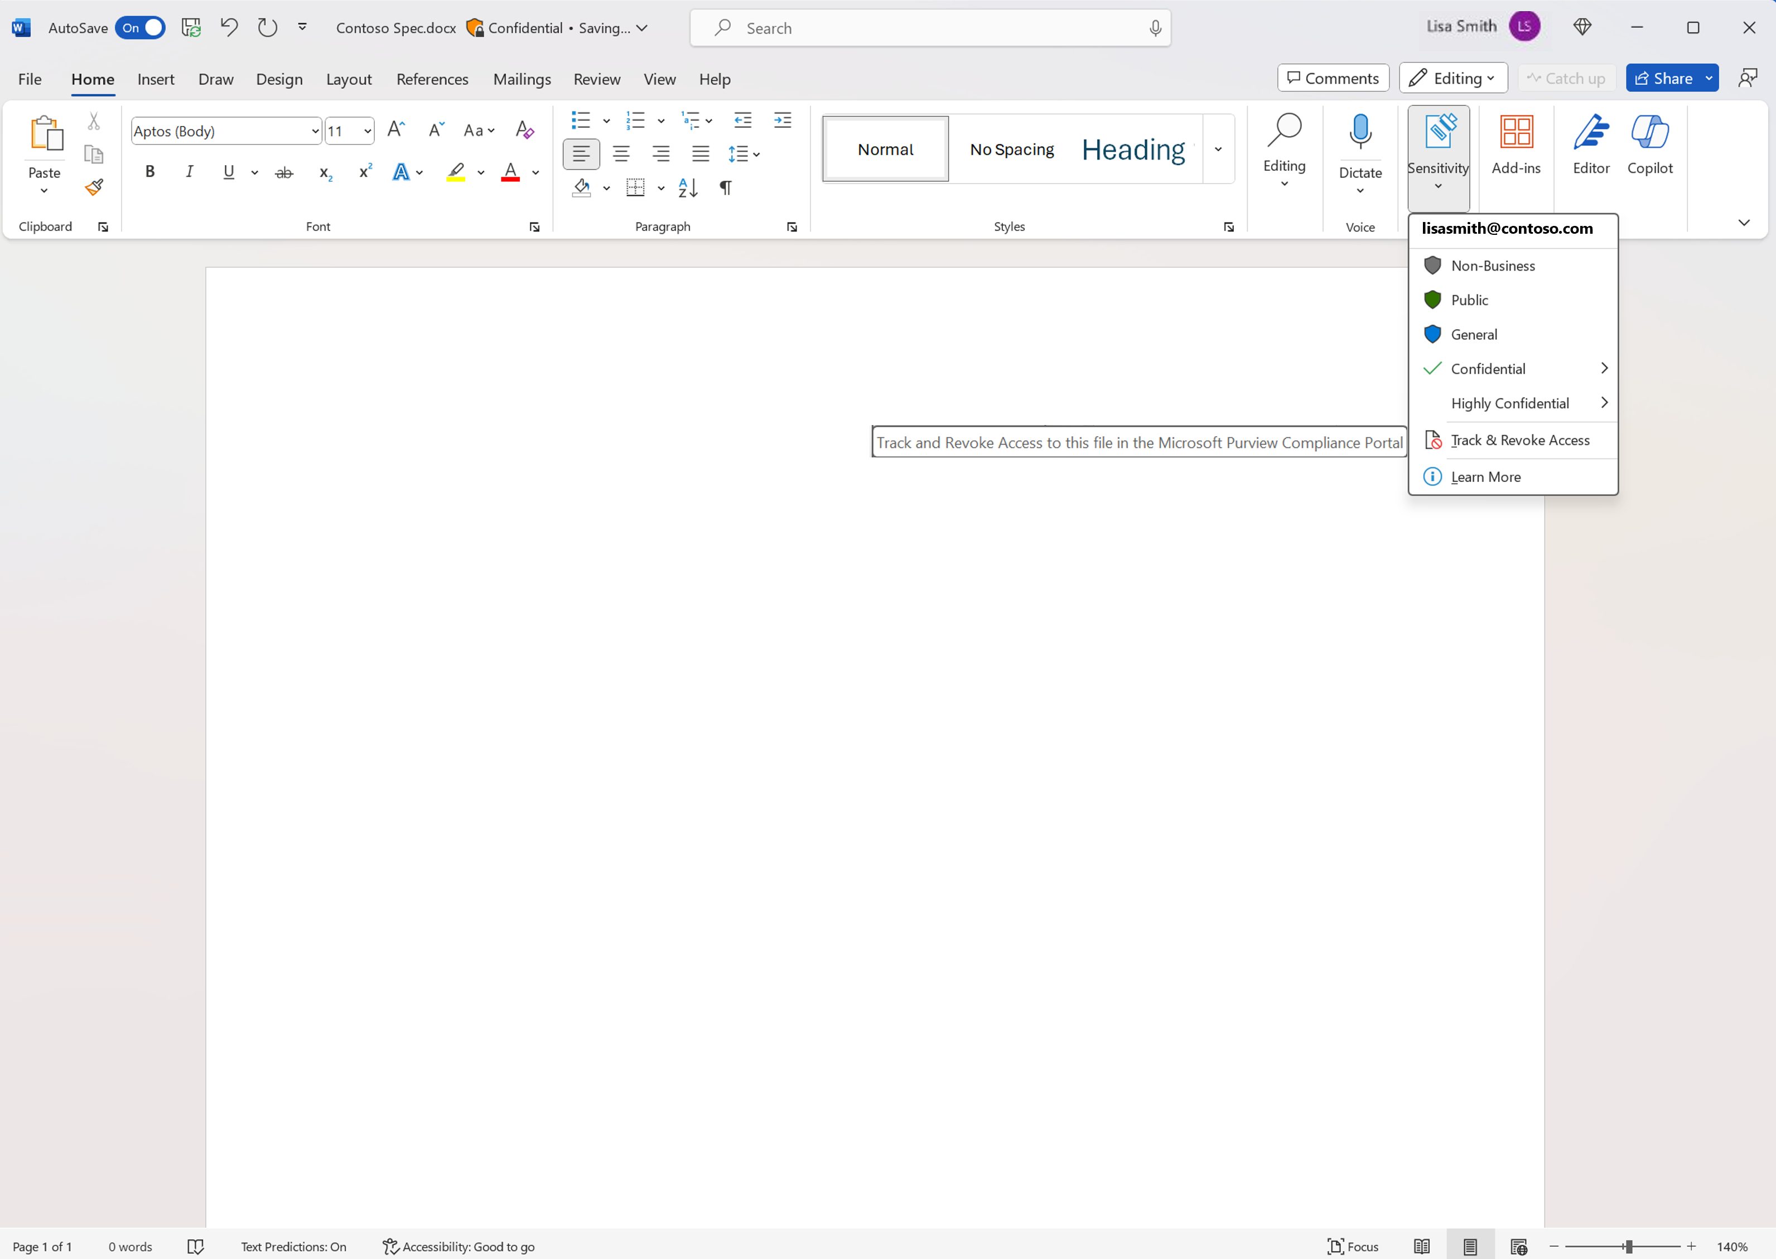Click the Show/Hide paragraph marks icon
The width and height of the screenshot is (1776, 1259).
[x=726, y=187]
